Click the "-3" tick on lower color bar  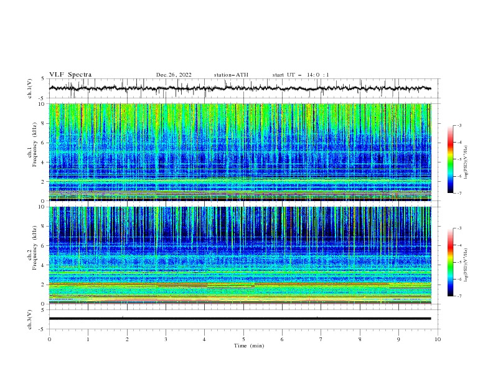[x=459, y=228]
